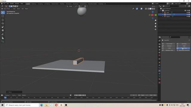Select the Add Cube tool
Viewport: 191px width, 107px height.
[3, 42]
